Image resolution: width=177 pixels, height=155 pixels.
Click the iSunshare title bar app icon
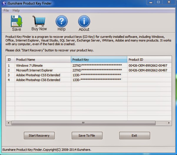[4, 3]
